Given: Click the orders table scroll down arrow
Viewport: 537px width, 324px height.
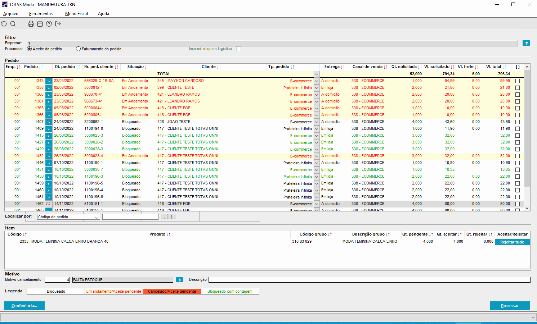Looking at the screenshot, I should pos(527,208).
